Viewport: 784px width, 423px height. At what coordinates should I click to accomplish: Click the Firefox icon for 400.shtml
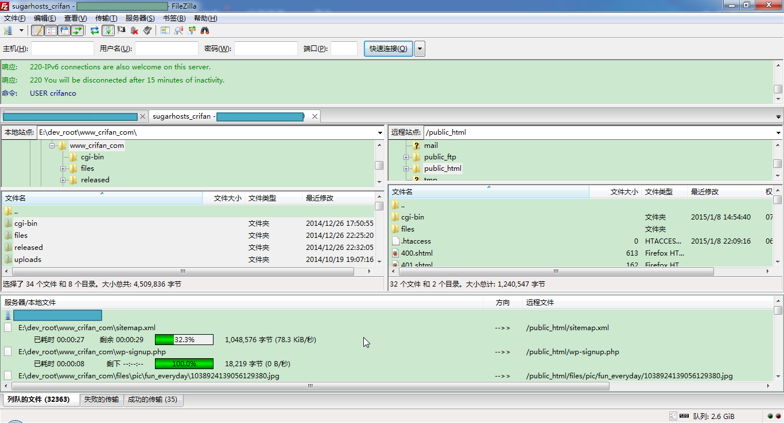pyautogui.click(x=395, y=253)
